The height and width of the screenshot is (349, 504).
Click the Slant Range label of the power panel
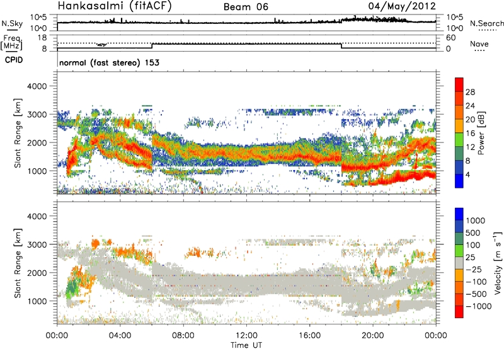tap(18, 133)
